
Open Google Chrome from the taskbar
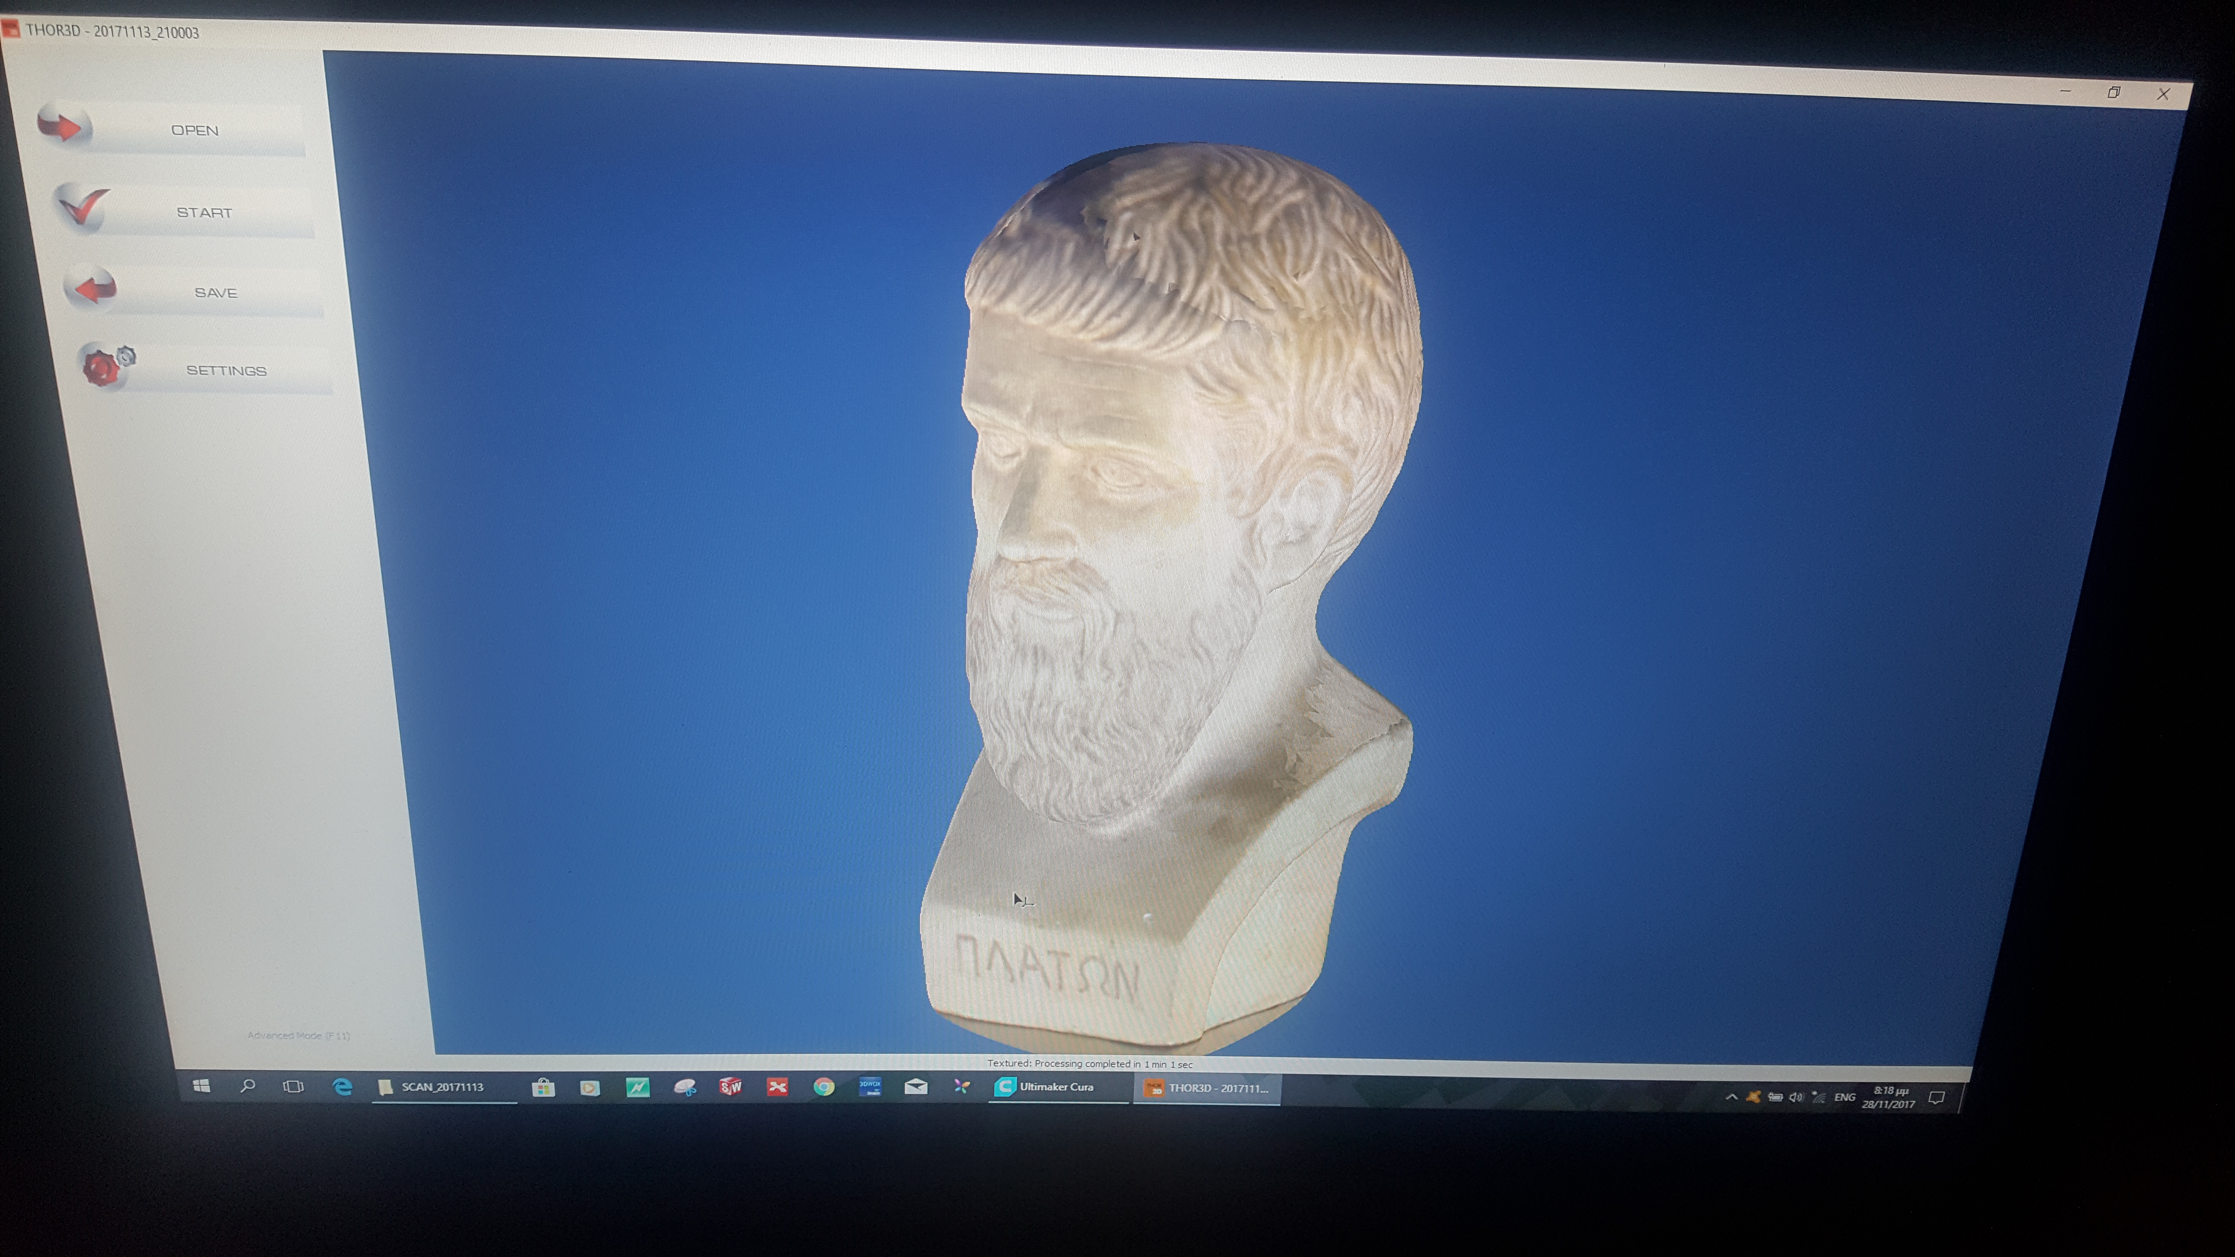point(823,1087)
